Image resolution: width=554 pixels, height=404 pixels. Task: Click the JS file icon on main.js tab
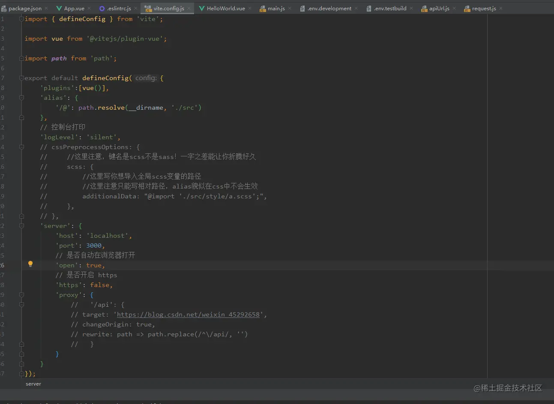click(x=262, y=9)
